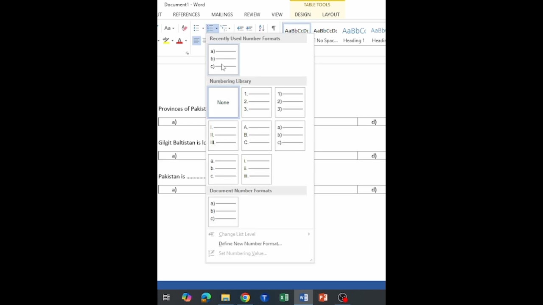Open the Change Case dropdown arrow
The height and width of the screenshot is (305, 543).
tap(173, 28)
